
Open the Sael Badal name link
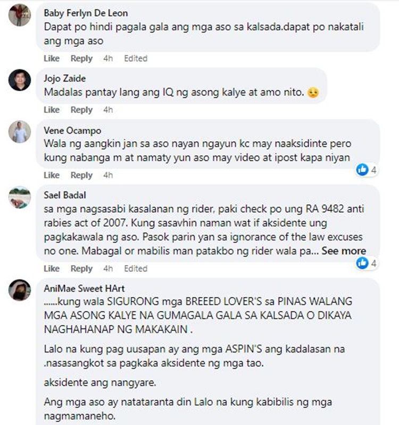(x=65, y=195)
